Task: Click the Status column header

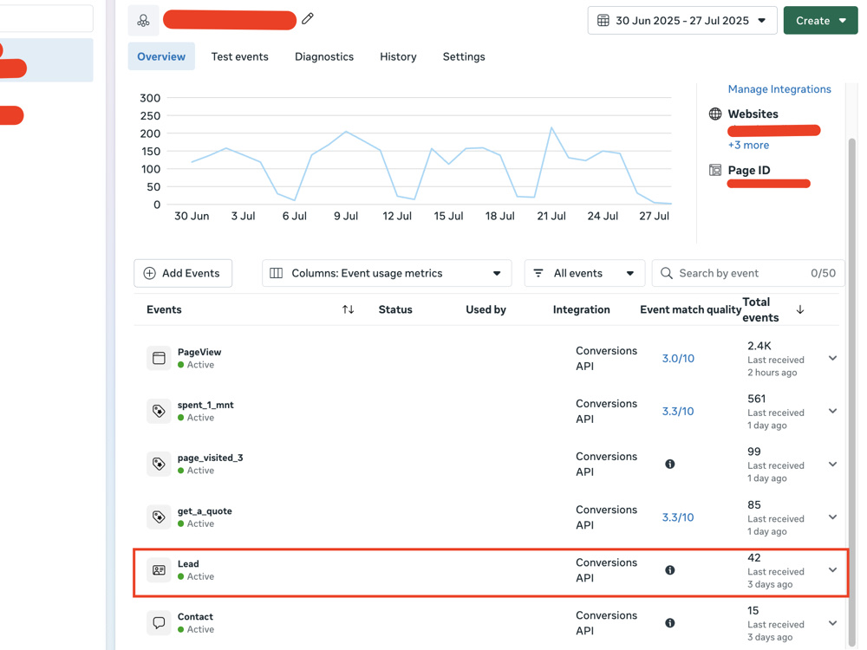Action: [x=395, y=309]
